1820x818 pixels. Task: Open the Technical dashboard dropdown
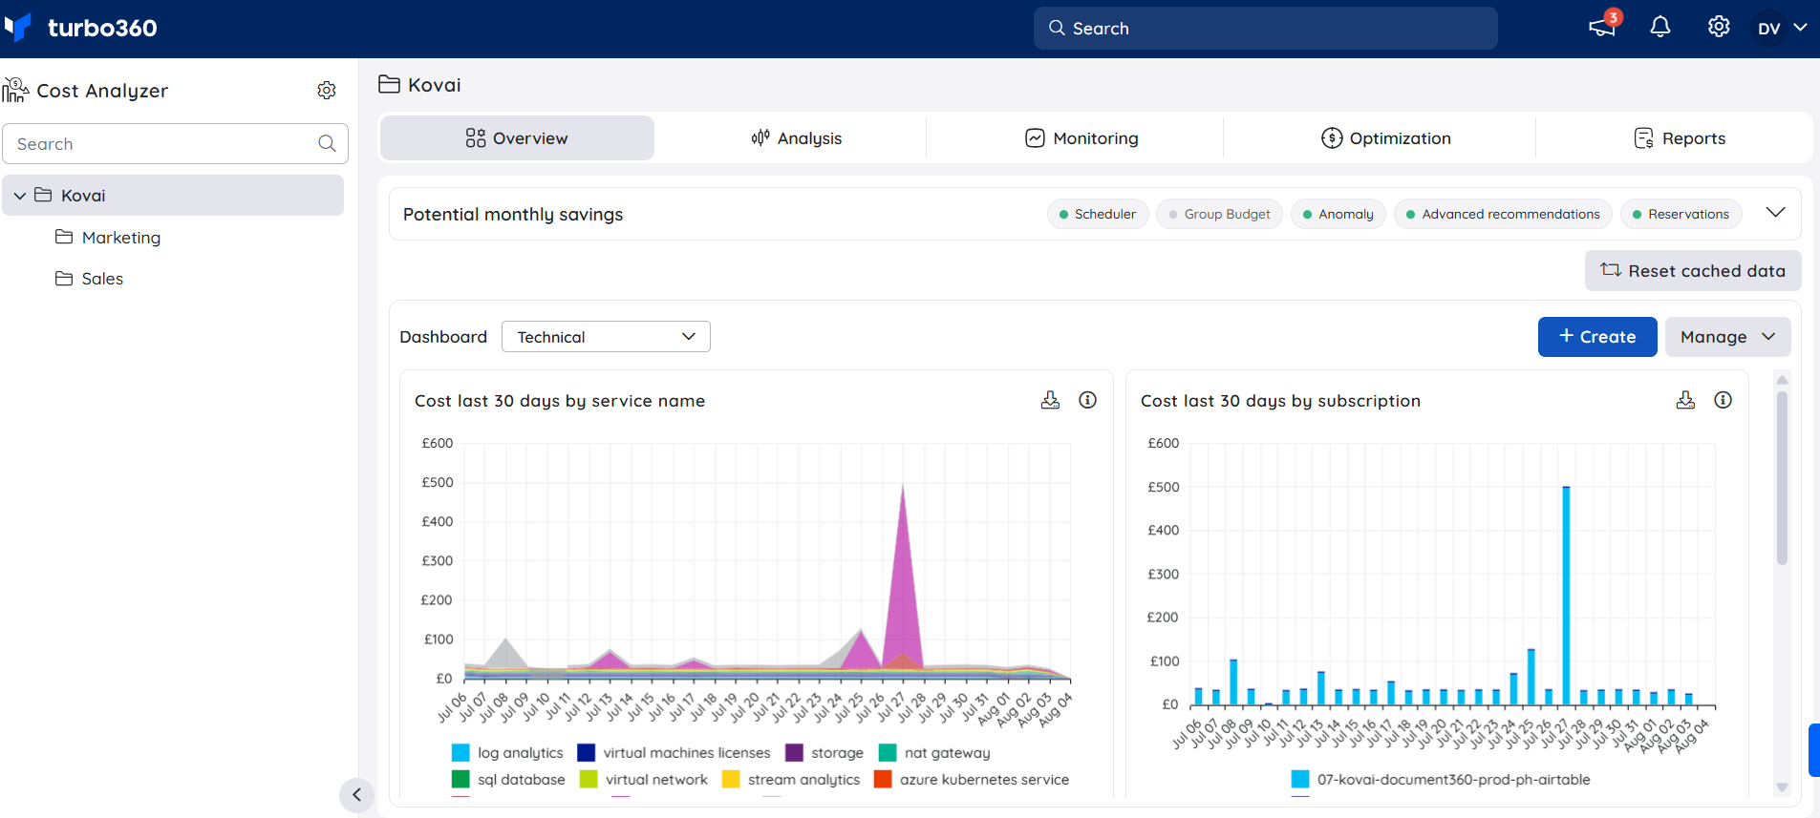(606, 337)
